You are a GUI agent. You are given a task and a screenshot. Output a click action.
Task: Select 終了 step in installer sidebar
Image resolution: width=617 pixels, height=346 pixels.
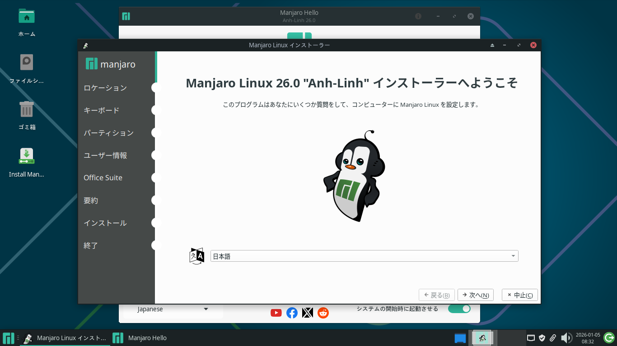point(91,246)
